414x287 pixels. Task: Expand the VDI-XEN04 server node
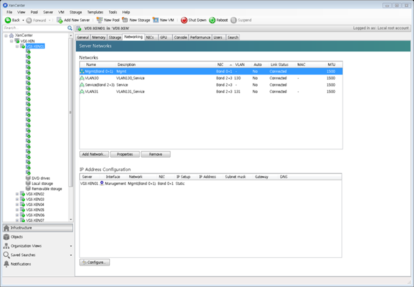[17, 204]
